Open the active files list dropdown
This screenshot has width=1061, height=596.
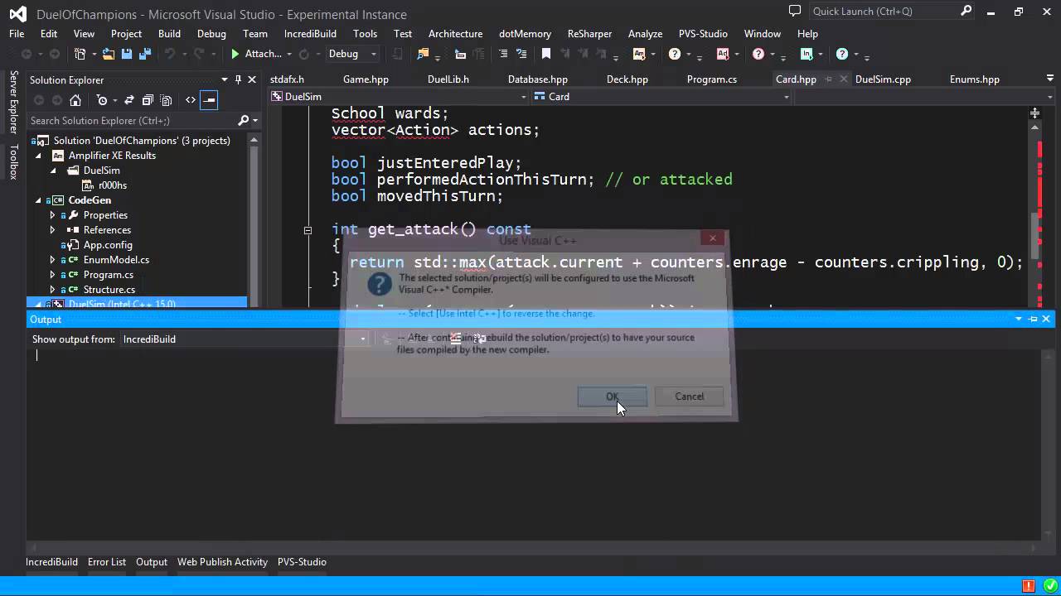(x=1051, y=79)
